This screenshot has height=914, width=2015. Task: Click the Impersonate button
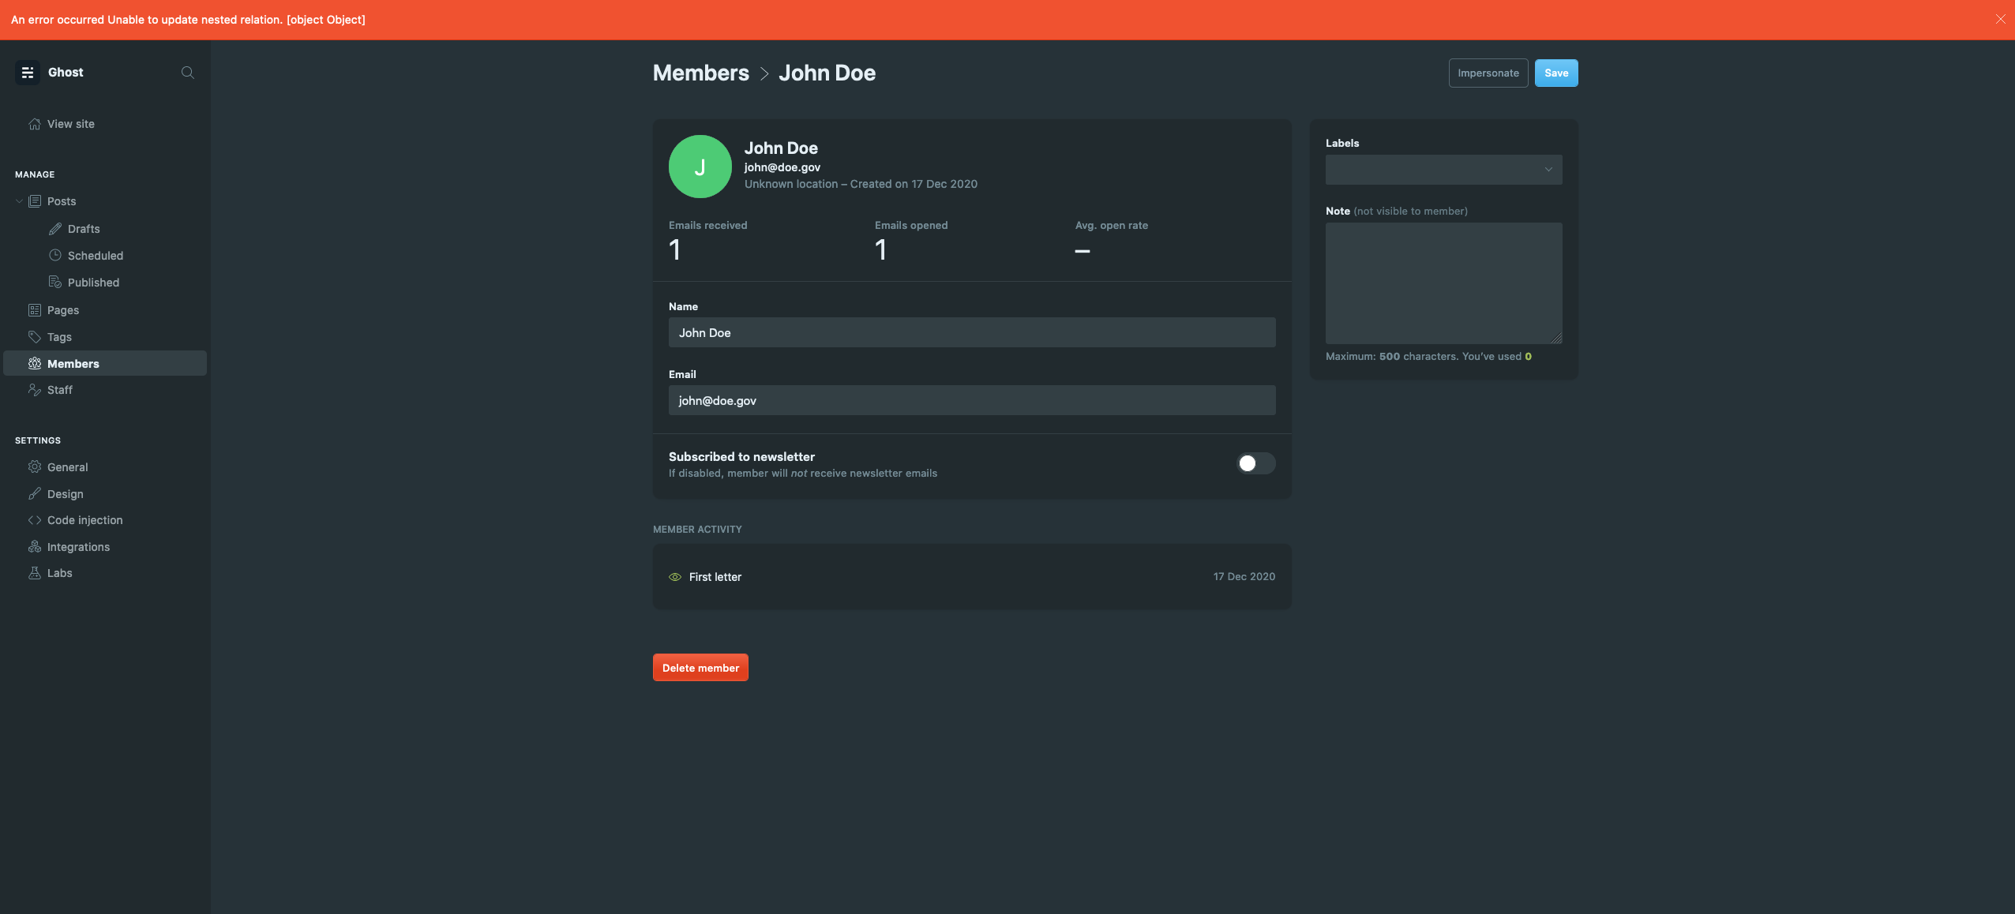tap(1488, 73)
